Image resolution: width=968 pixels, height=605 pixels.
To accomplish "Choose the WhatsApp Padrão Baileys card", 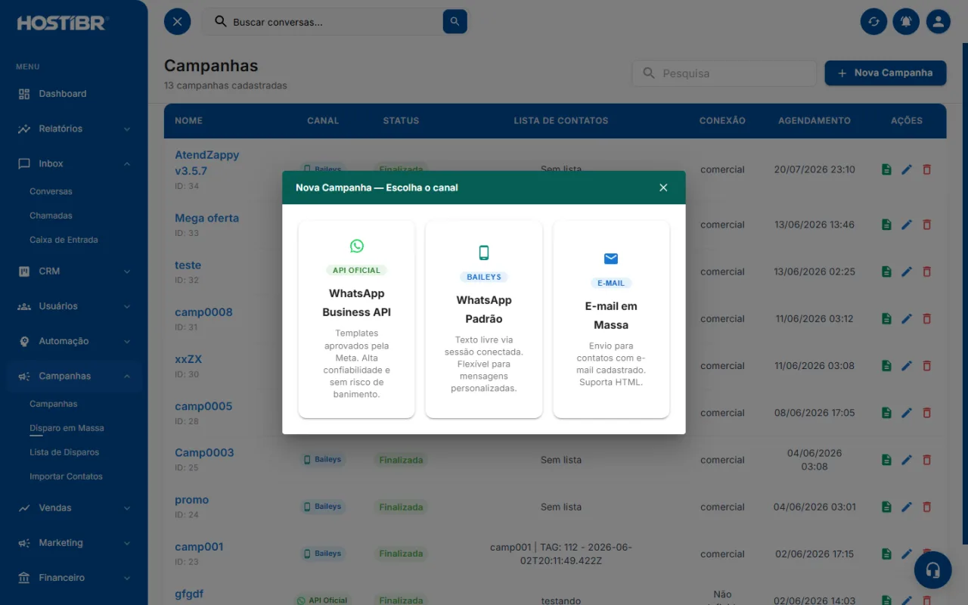I will [484, 319].
